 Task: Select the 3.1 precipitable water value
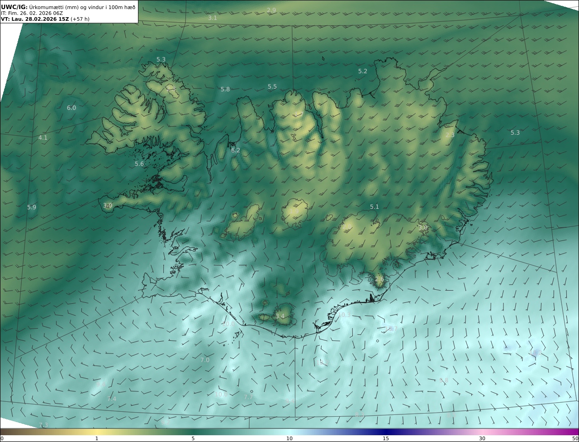click(x=213, y=18)
